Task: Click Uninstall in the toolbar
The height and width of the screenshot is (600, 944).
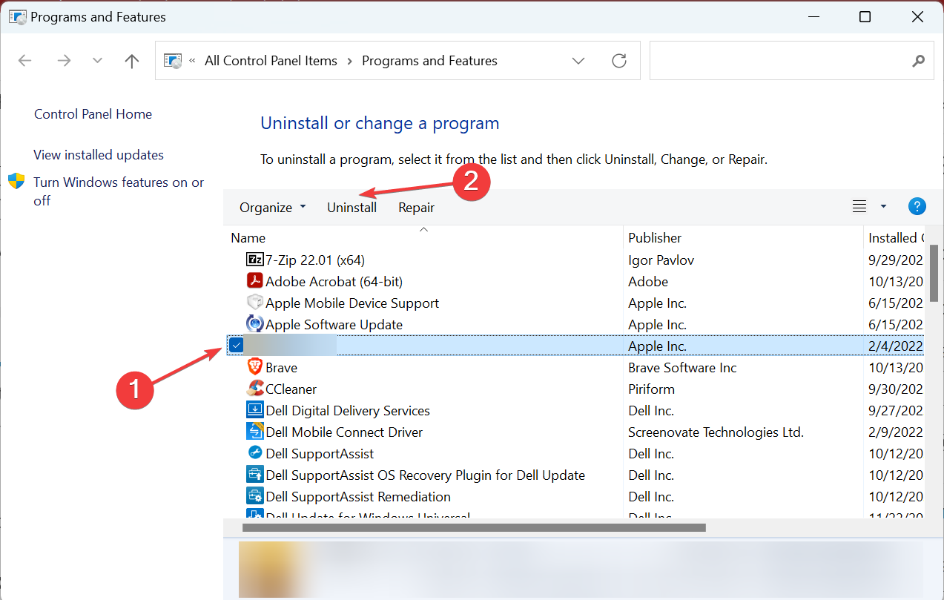Action: click(x=352, y=208)
